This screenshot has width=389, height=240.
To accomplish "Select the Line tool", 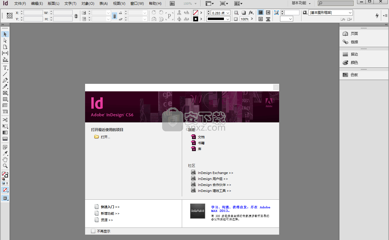I will tap(5, 74).
